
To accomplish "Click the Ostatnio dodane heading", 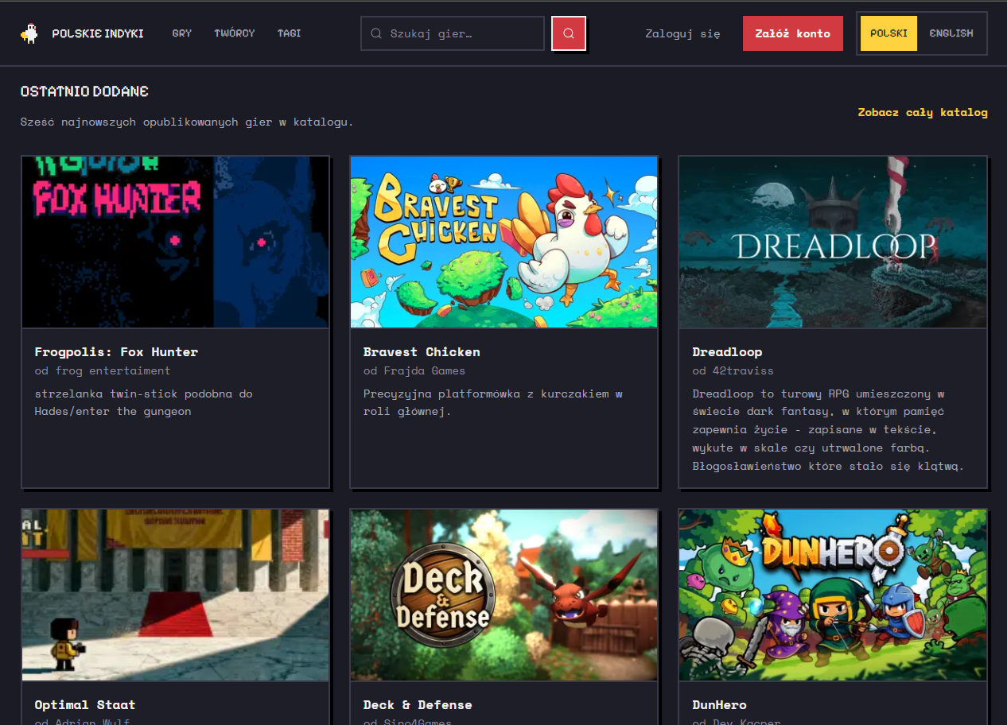I will [x=84, y=91].
